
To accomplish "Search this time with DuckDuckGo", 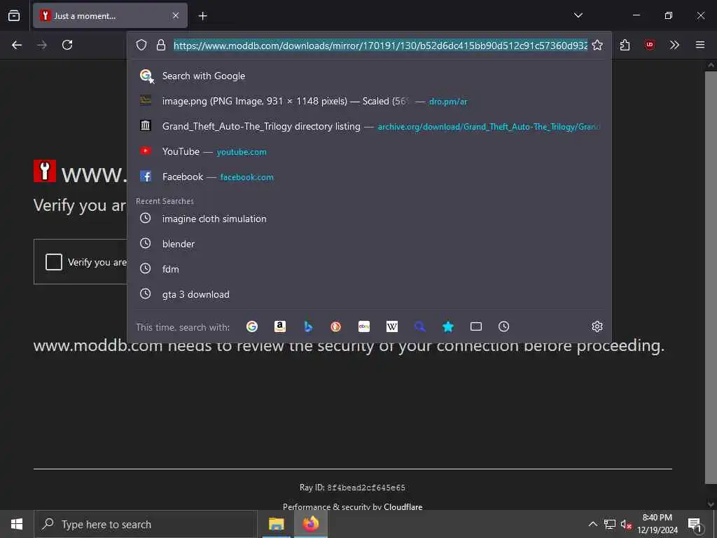I will click(335, 326).
